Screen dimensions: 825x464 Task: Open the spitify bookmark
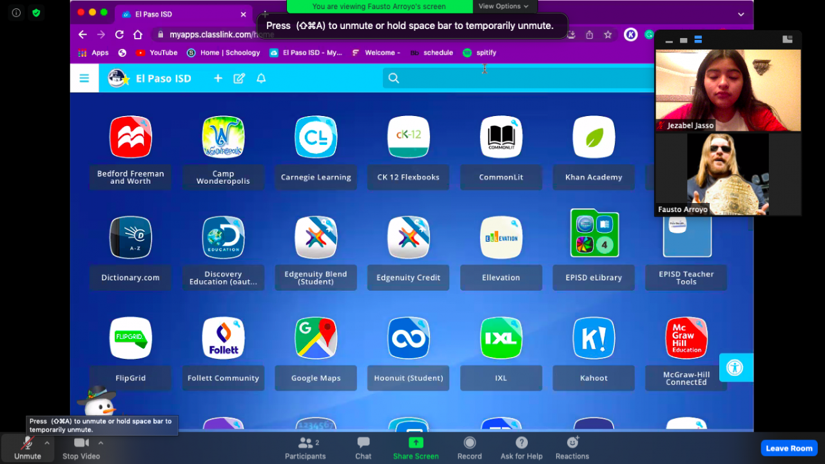point(480,53)
